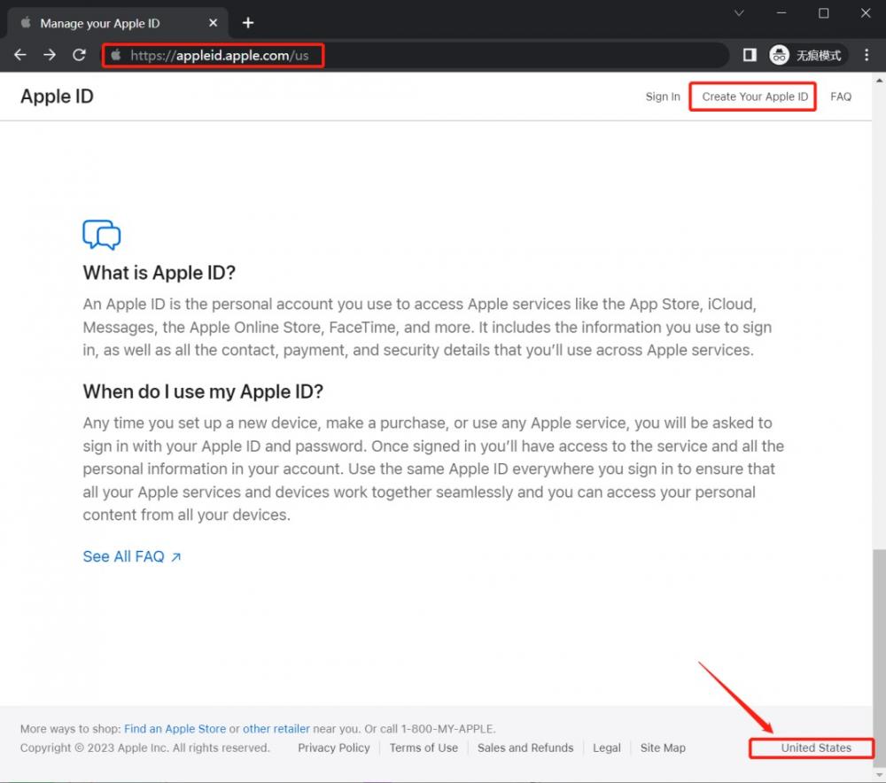Click the scrollbar down arrow
This screenshot has width=886, height=783.
click(x=879, y=774)
